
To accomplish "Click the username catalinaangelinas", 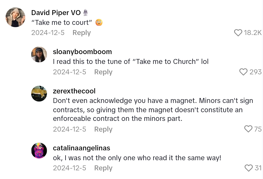I will [81, 148].
